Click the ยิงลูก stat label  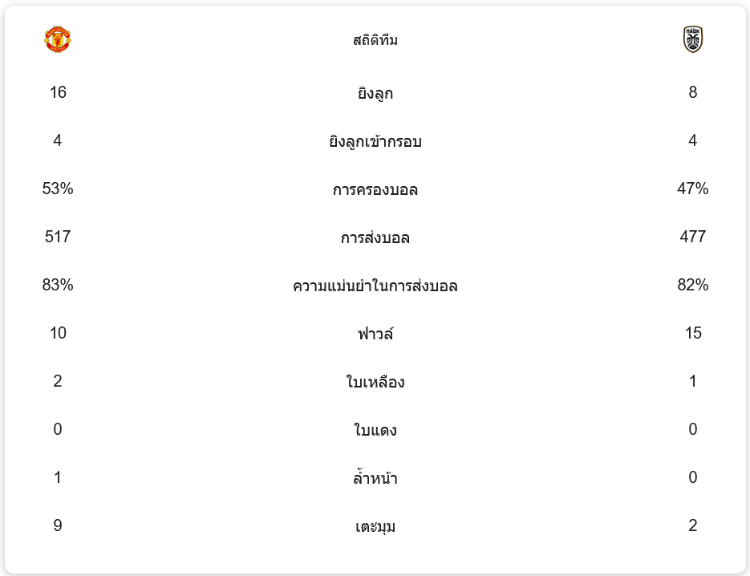(x=375, y=93)
